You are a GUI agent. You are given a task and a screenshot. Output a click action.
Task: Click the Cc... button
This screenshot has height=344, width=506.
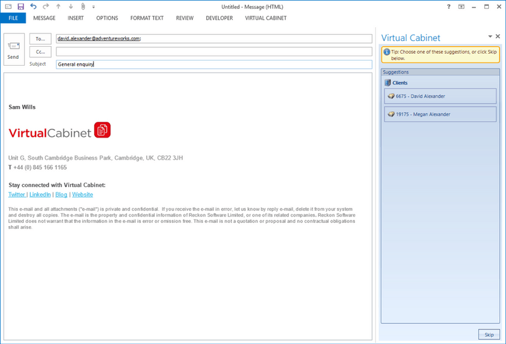(40, 52)
